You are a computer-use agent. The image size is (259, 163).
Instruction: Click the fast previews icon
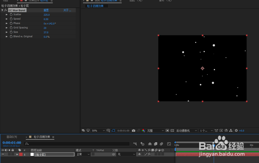pos(221,130)
